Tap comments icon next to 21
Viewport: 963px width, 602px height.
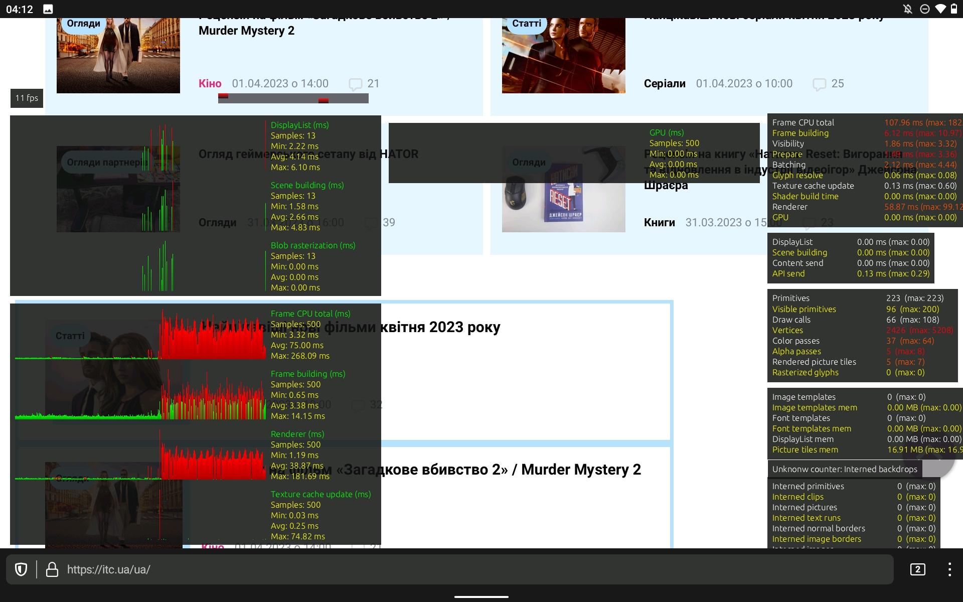click(x=355, y=84)
